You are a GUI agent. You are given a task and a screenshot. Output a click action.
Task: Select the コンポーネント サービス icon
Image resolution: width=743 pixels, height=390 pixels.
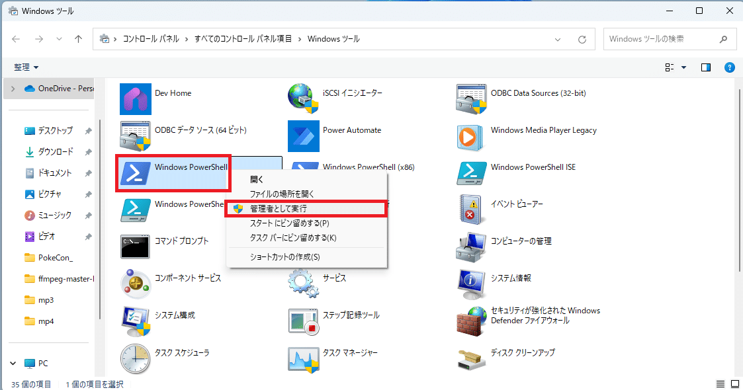136,284
